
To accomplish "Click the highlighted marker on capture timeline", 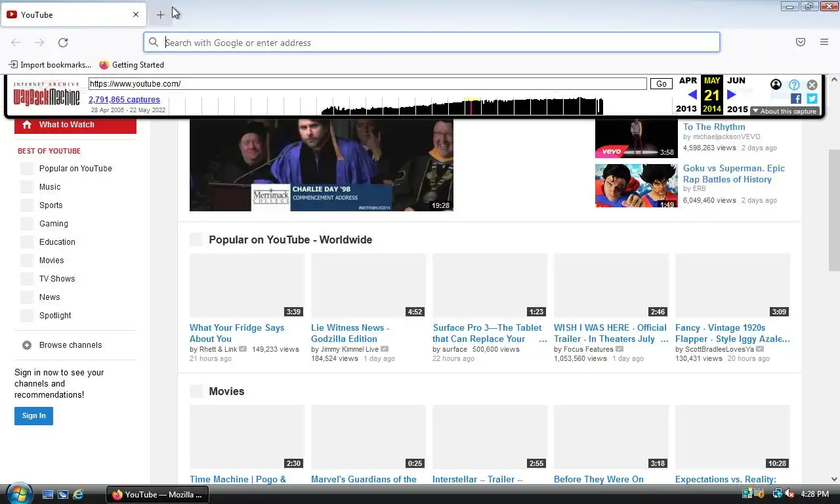I will pyautogui.click(x=471, y=106).
